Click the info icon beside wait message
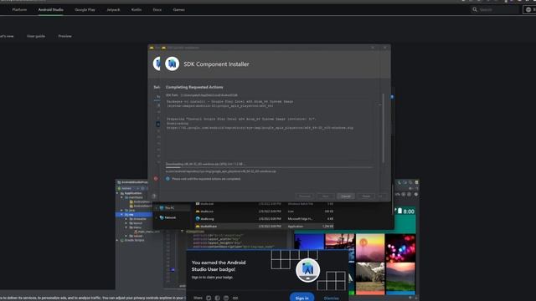The height and width of the screenshot is (301, 536). click(x=167, y=178)
